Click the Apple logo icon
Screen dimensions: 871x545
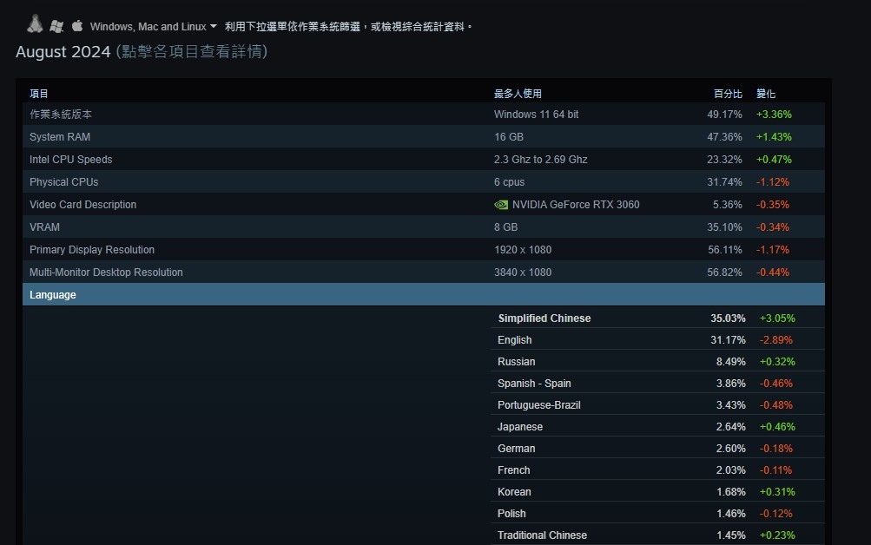click(x=77, y=26)
